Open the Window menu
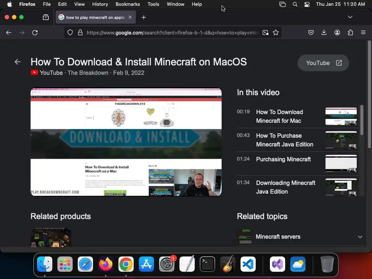Screen dimensions: 372x279 click(x=175, y=4)
